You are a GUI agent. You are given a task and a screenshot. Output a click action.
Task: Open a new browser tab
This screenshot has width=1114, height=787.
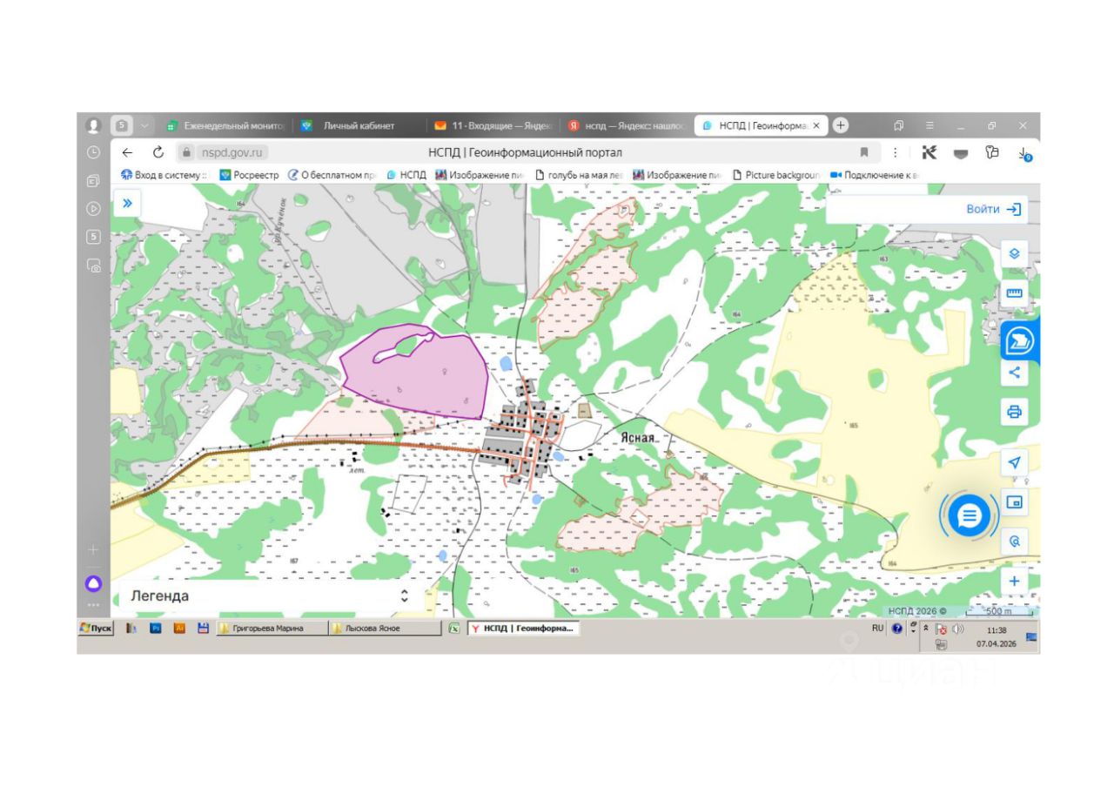841,125
